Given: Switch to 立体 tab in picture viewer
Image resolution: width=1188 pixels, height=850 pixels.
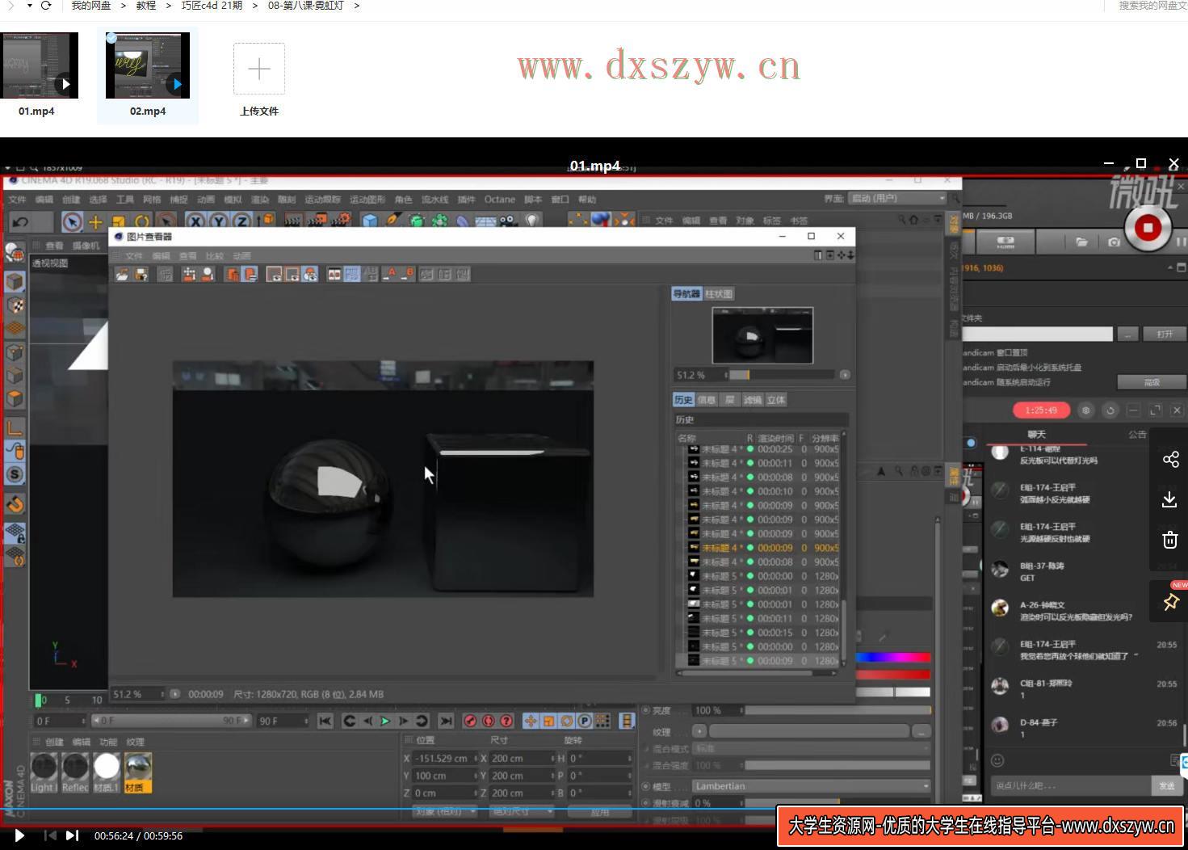Looking at the screenshot, I should coord(776,400).
